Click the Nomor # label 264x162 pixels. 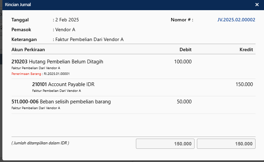click(x=182, y=20)
